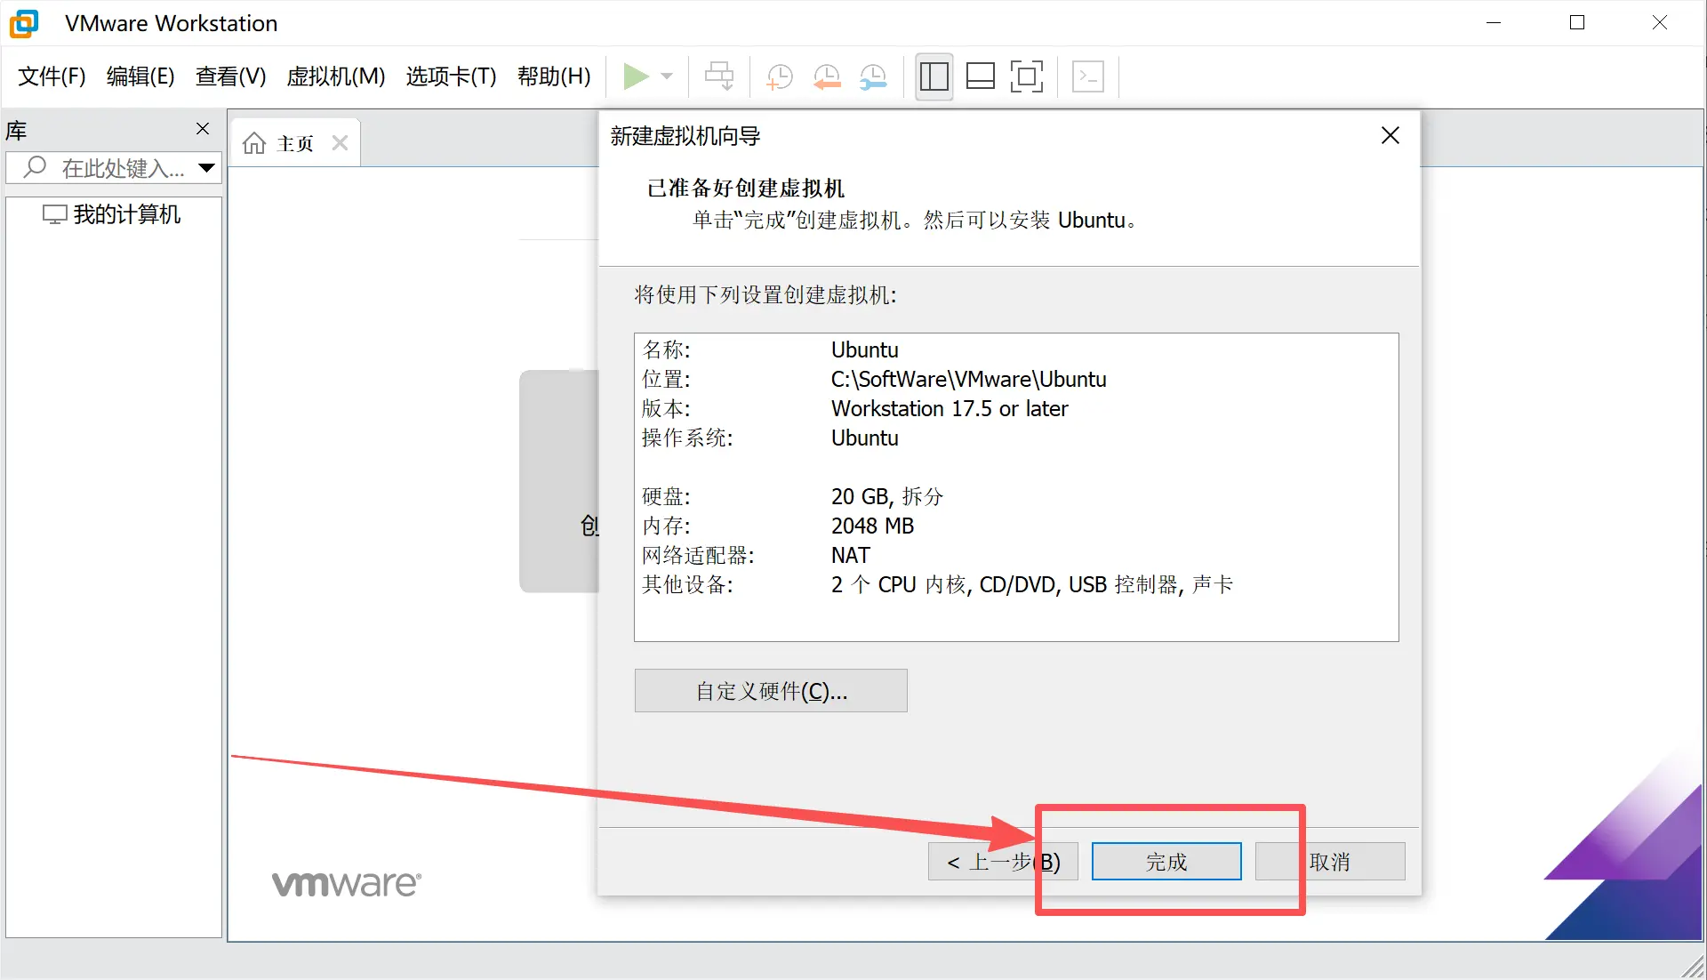The width and height of the screenshot is (1707, 980).
Task: Click the Send Ctrl+Alt+Del toolbar icon
Action: [718, 76]
